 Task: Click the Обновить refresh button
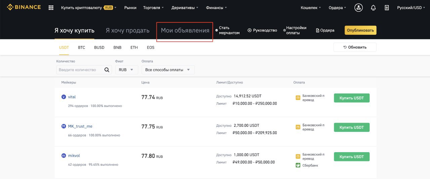[x=355, y=47]
